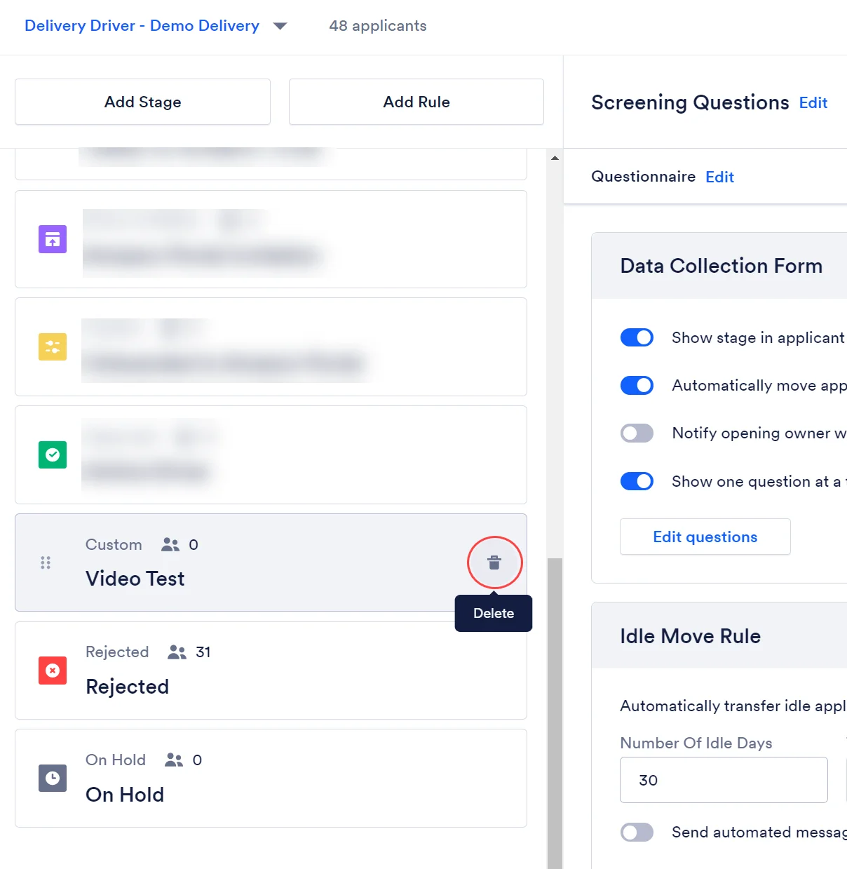The width and height of the screenshot is (847, 869).
Task: Toggle Show one question at a time
Action: [x=637, y=481]
